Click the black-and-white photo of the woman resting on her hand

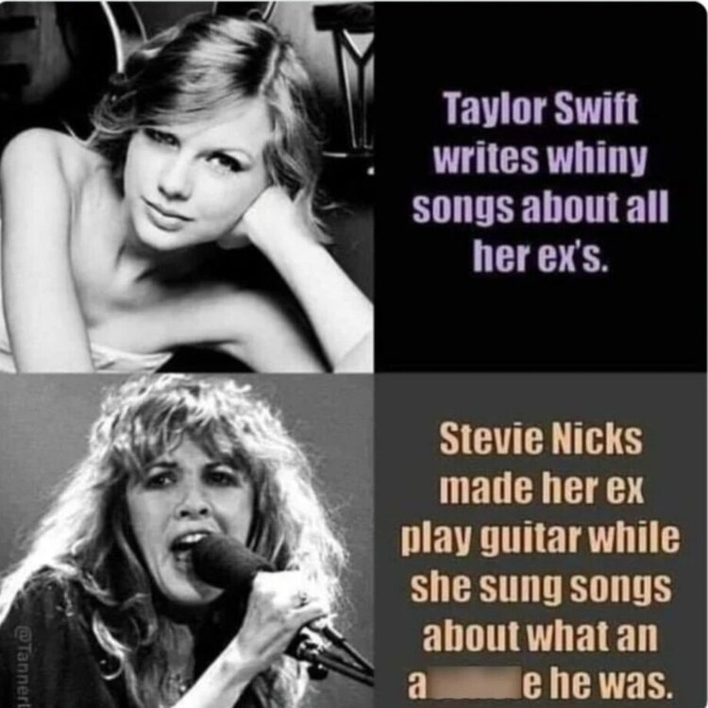pos(187,187)
